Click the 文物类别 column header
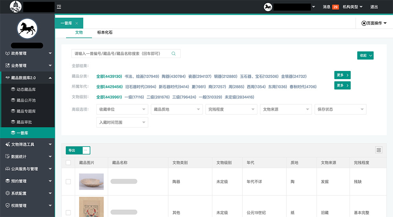Viewport: 393px width, 217px height. coord(180,163)
